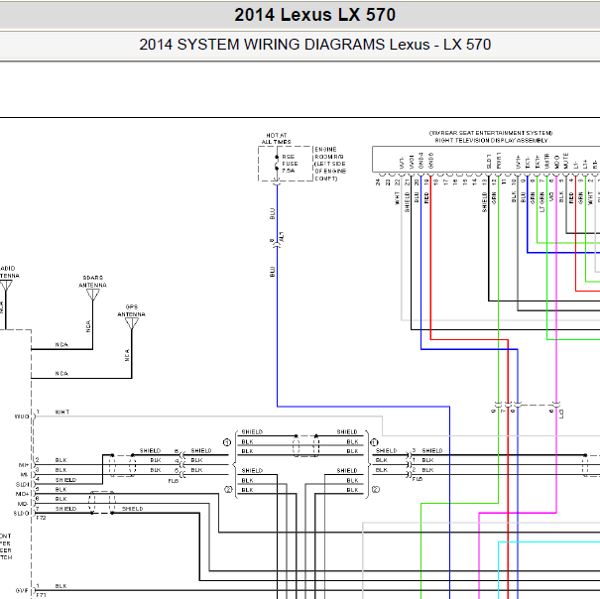Viewport: 600px width, 599px height.
Task: Click the RSE fuse symbol in dashed box
Action: pos(277,163)
